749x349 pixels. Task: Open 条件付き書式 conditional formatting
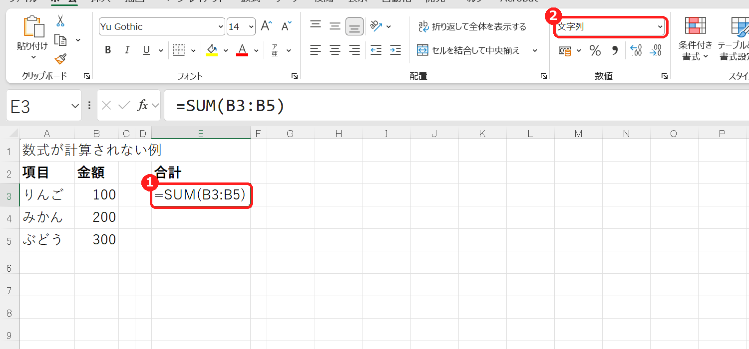695,40
